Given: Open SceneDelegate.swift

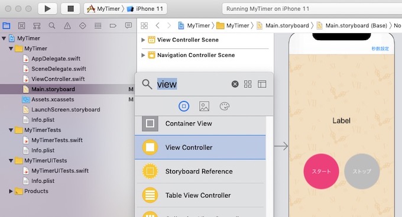Looking at the screenshot, I should coord(59,69).
